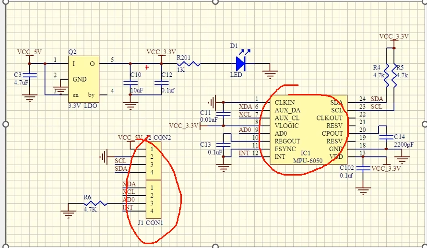This screenshot has height=248, width=427.
Task: Click the SDA net label at pin 24
Action: point(377,99)
